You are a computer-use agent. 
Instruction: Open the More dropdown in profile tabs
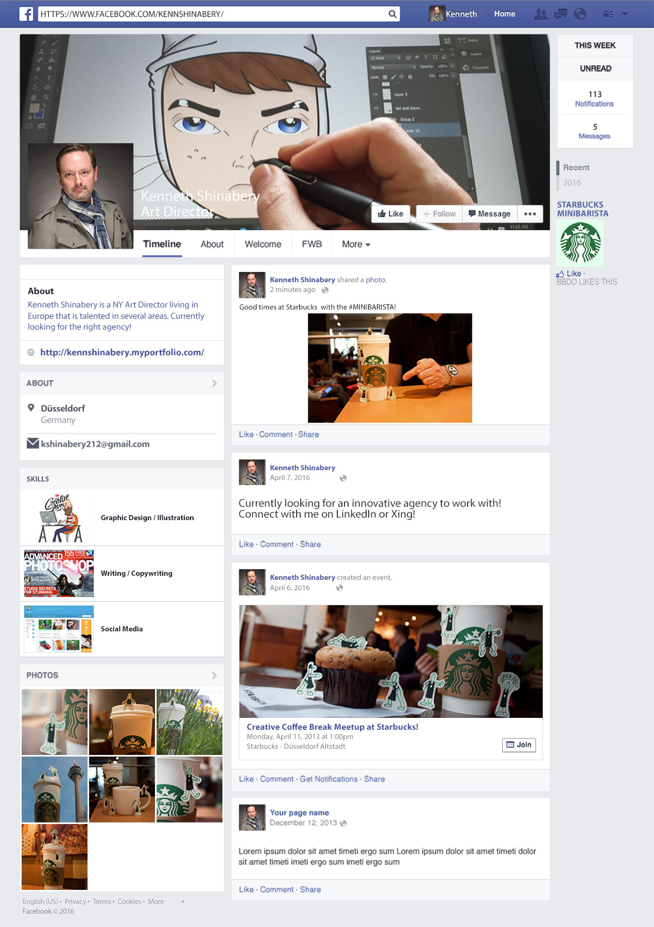356,244
